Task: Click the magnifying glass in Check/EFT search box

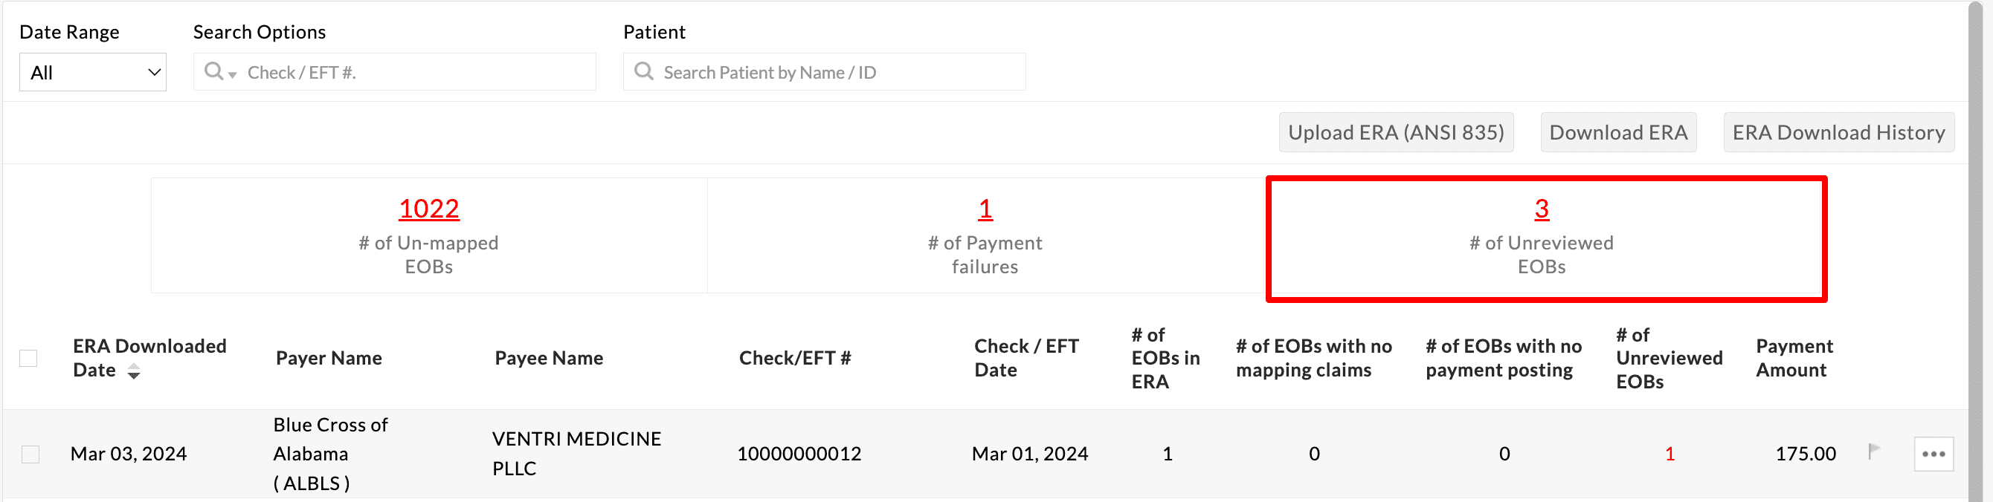Action: tap(214, 71)
